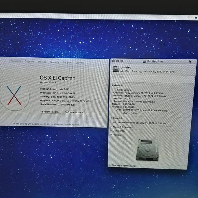
Task: Toggle the Shared folder checkbox
Action: (121, 113)
